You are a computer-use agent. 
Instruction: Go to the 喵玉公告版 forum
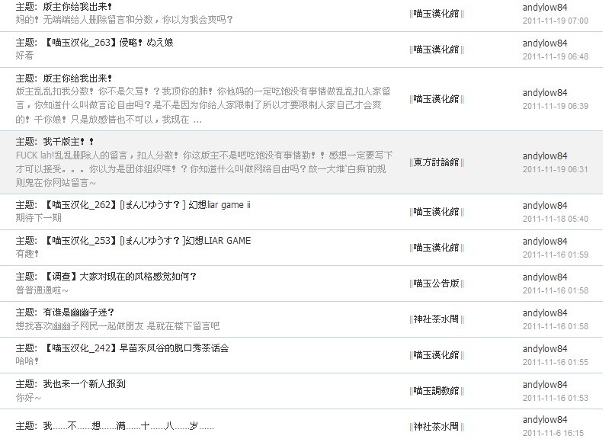click(x=437, y=283)
